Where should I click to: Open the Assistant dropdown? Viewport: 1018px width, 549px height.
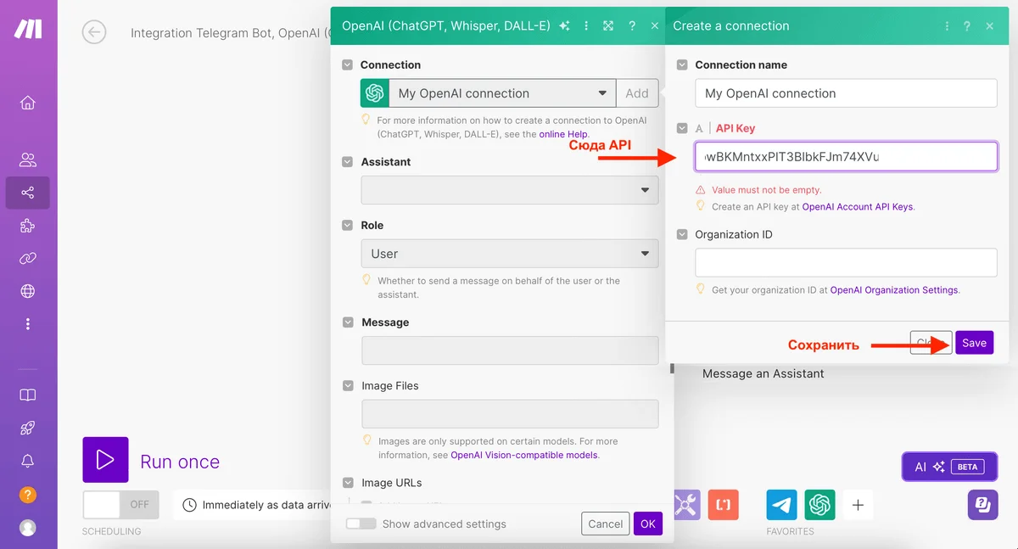tap(509, 190)
